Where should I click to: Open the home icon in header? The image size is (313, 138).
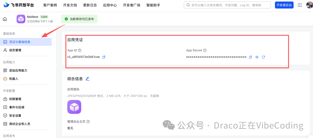[5, 19]
